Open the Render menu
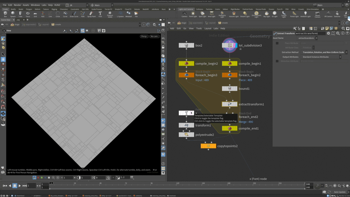Viewport: 350px width, 197px height. pyautogui.click(x=17, y=5)
